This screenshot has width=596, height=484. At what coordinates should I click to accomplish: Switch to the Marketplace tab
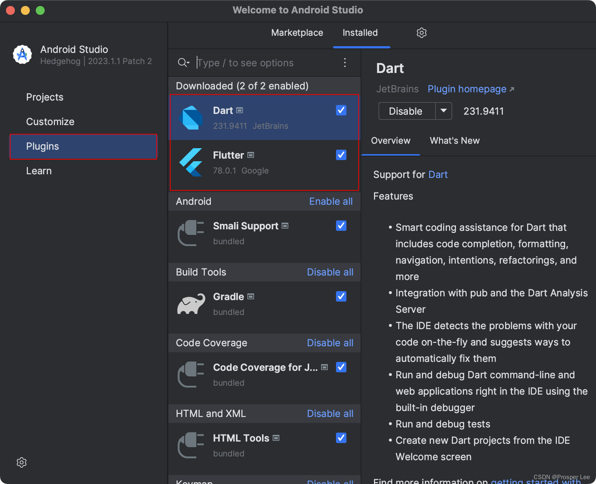coord(297,33)
